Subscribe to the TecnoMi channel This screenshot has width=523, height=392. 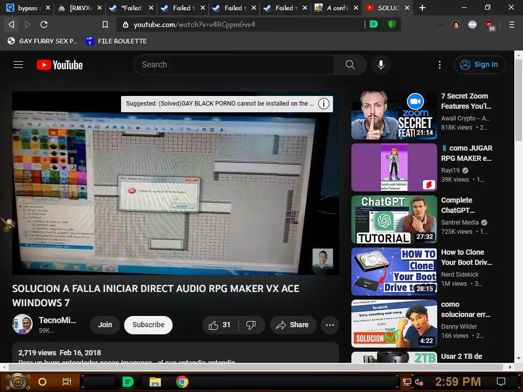pyautogui.click(x=148, y=325)
